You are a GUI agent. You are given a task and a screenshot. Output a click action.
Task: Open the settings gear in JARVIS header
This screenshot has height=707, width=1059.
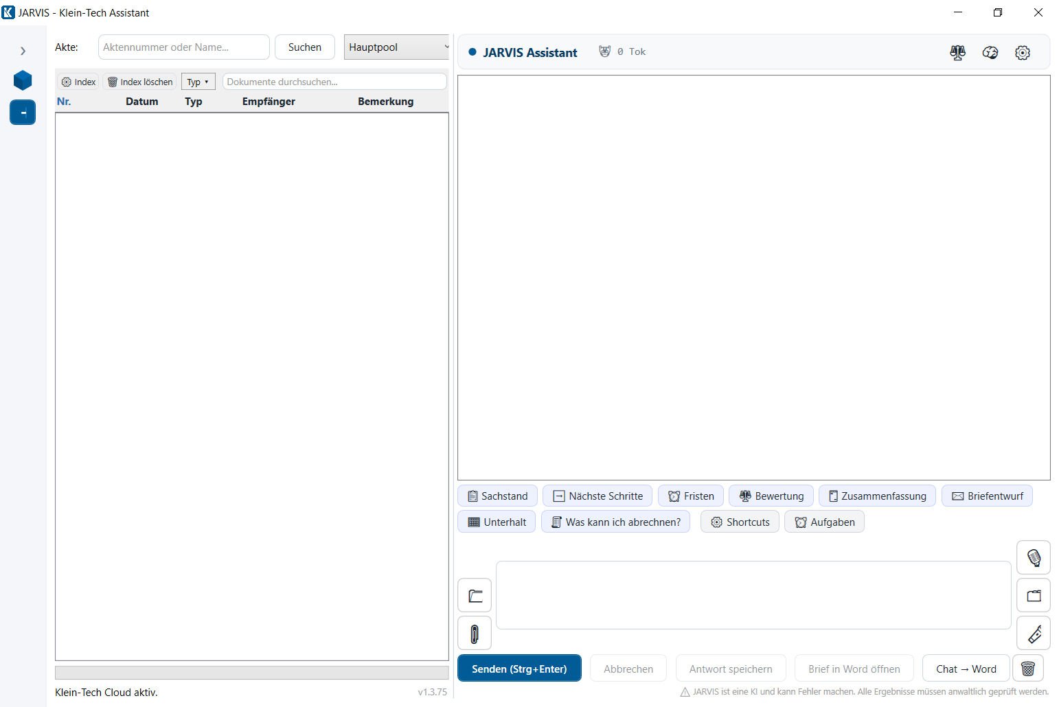[1023, 53]
